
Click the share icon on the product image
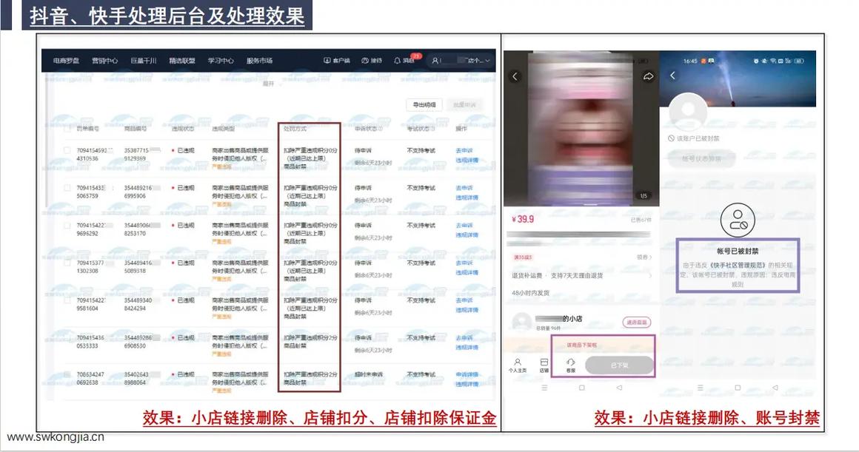[648, 77]
